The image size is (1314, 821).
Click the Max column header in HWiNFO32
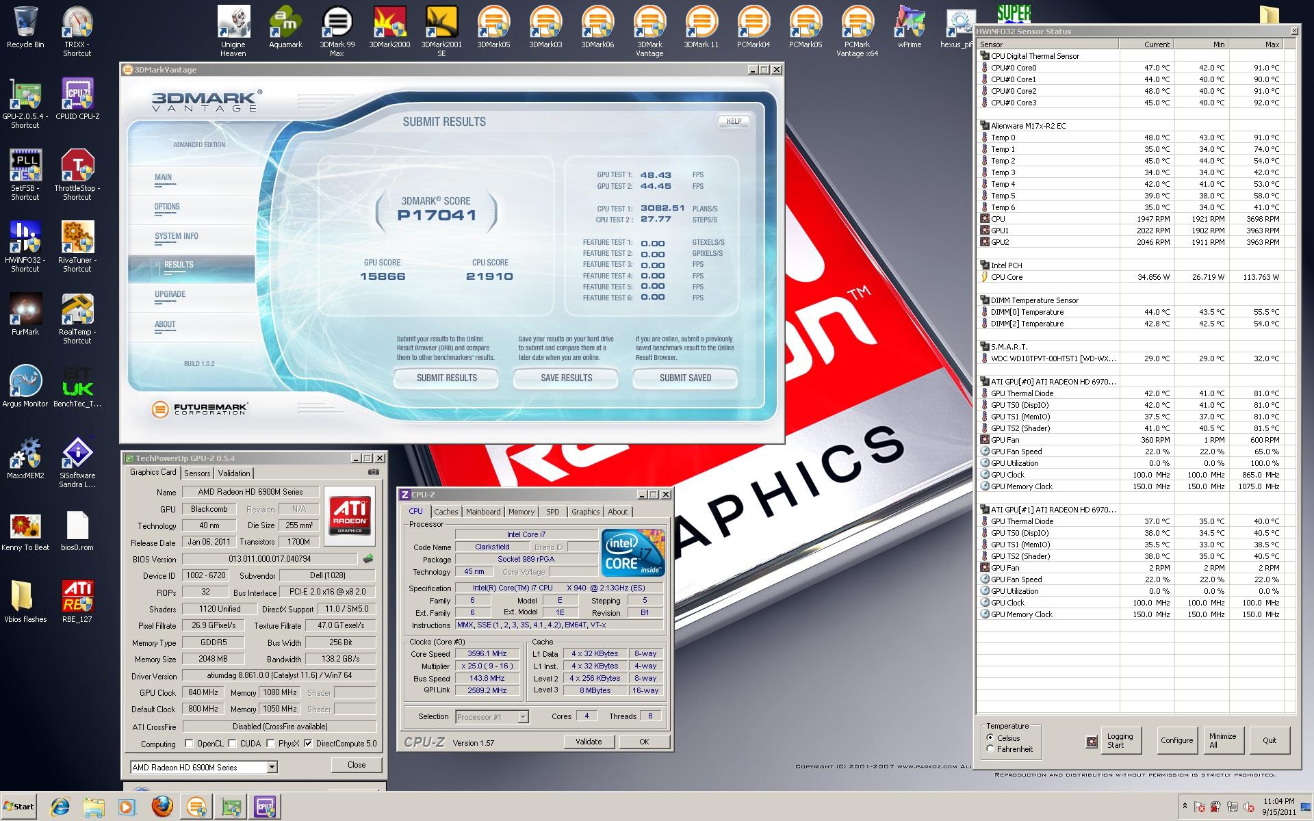coord(1256,44)
